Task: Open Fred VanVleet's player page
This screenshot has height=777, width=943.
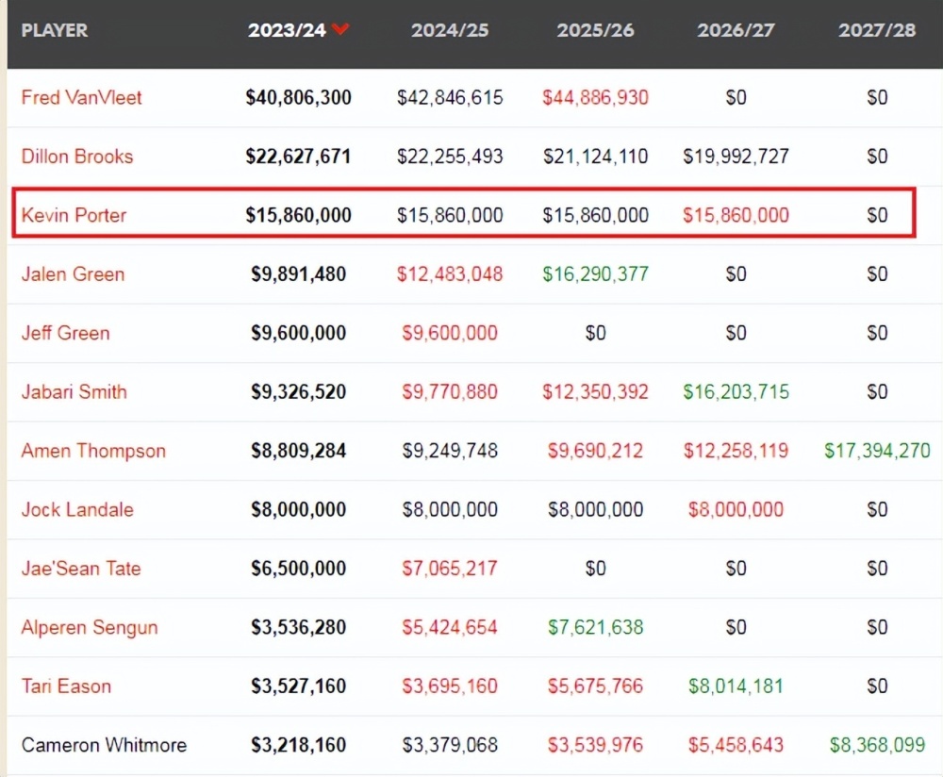Action: (x=82, y=97)
